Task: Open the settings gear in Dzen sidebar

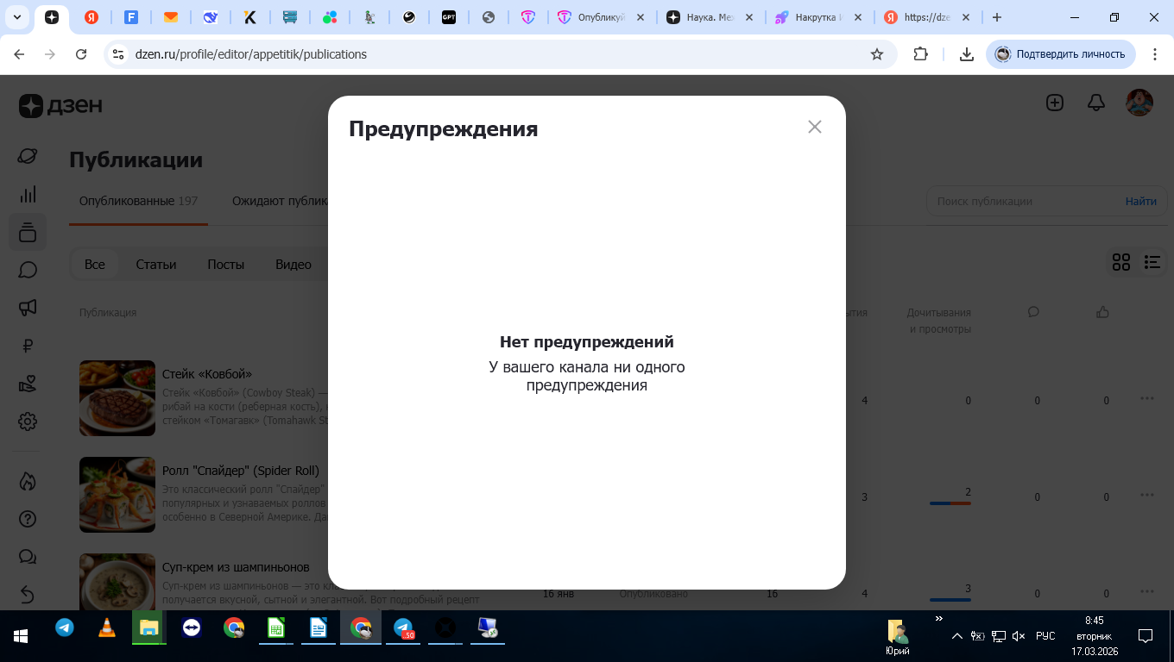Action: click(28, 422)
